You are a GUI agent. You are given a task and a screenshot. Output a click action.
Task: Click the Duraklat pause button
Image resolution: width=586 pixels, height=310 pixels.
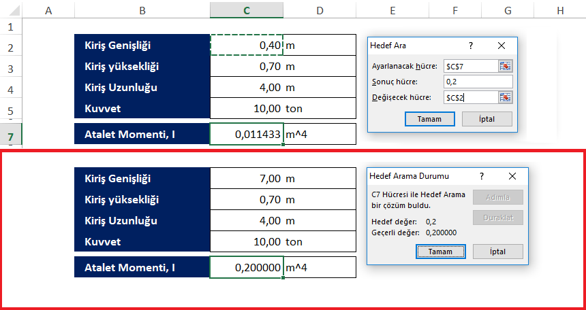(x=497, y=217)
